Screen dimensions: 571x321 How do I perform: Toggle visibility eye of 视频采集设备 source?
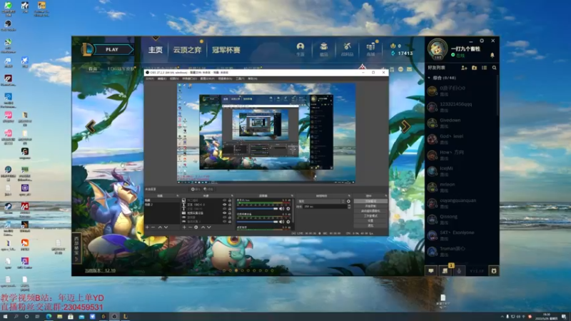tap(224, 213)
